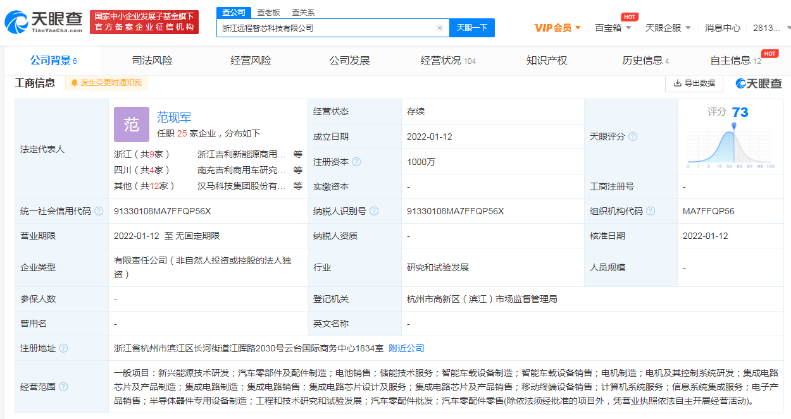Screen dimensions: 791x419
Task: Expand the 天眼企服 dropdown
Action: [x=668, y=27]
